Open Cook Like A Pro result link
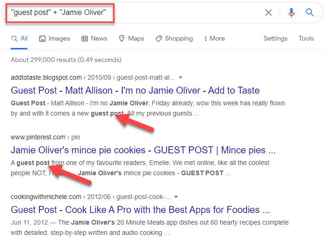Image resolution: width=324 pixels, height=247 pixels. [140, 210]
